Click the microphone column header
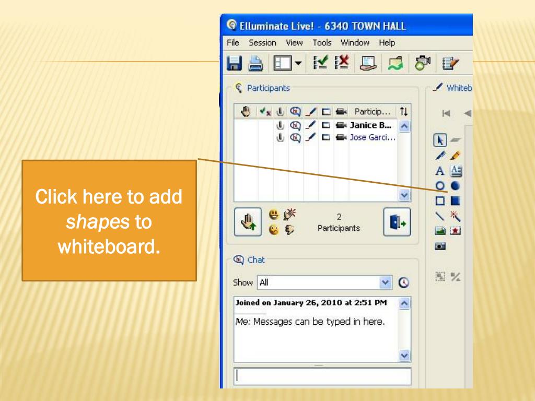Screen dimensions: 535x401 [280, 112]
